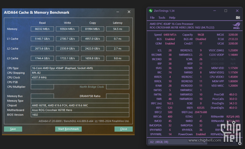Click the Start Benchmark button
Screen dimensions: 245x149
coord(68,129)
